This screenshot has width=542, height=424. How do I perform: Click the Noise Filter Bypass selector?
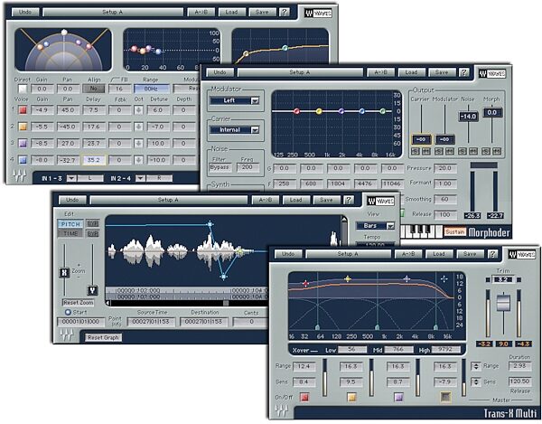tap(220, 167)
